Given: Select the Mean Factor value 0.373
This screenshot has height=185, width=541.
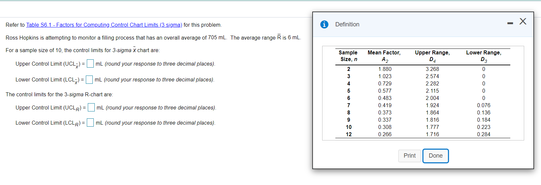Looking at the screenshot, I should tap(385, 112).
